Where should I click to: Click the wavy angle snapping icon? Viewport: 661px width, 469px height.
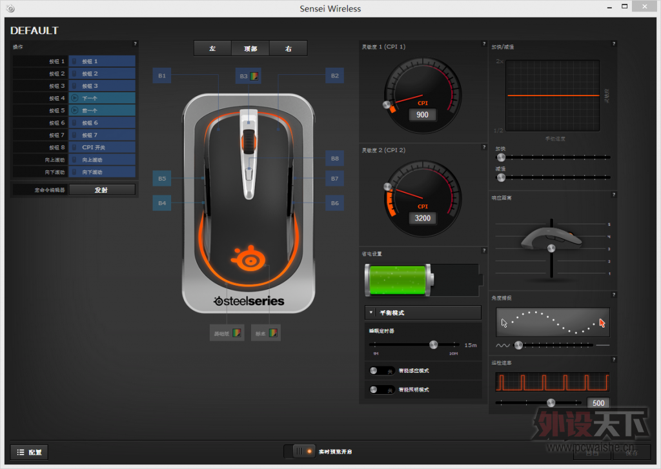502,346
